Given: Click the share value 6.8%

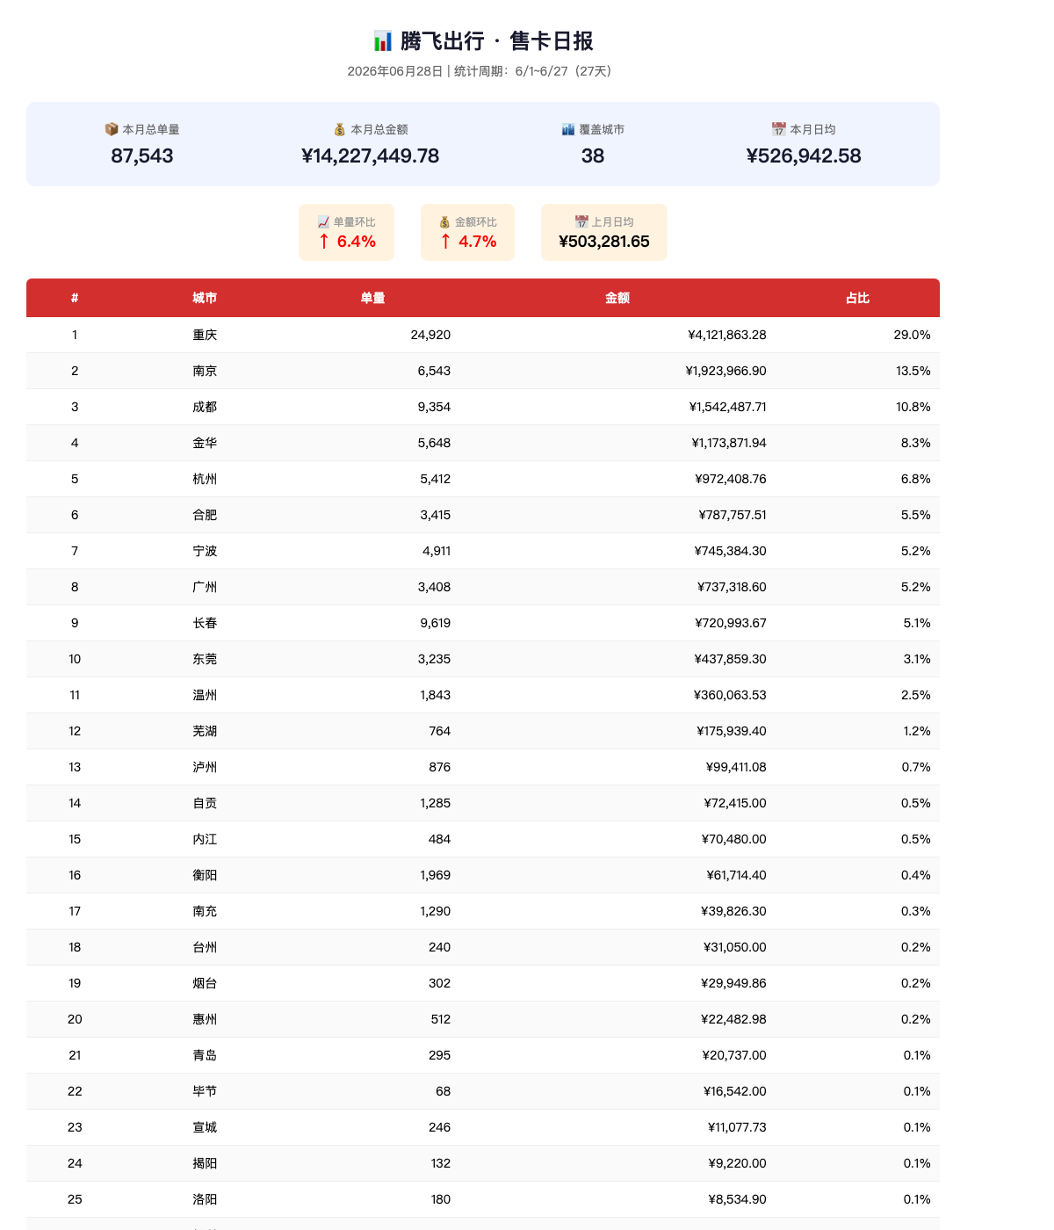Looking at the screenshot, I should coord(916,479).
